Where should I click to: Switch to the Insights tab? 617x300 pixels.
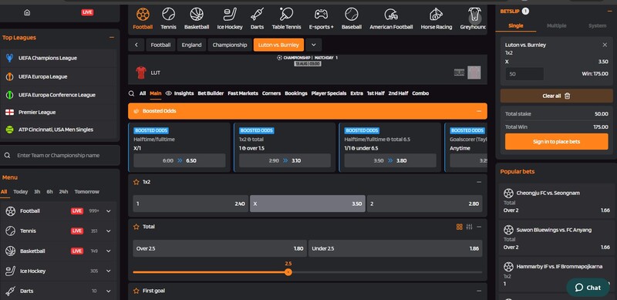coord(180,93)
